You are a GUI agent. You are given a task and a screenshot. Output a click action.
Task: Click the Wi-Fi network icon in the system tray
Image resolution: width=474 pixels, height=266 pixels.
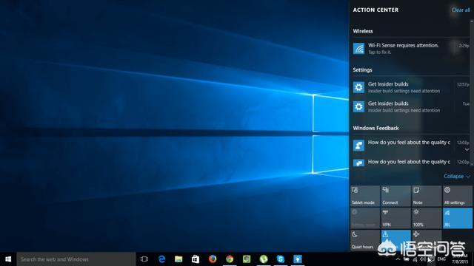(415, 259)
